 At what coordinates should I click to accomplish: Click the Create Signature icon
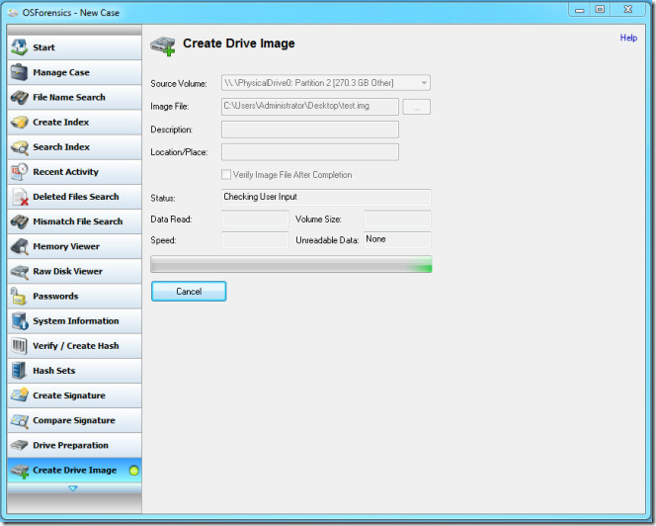coord(19,394)
